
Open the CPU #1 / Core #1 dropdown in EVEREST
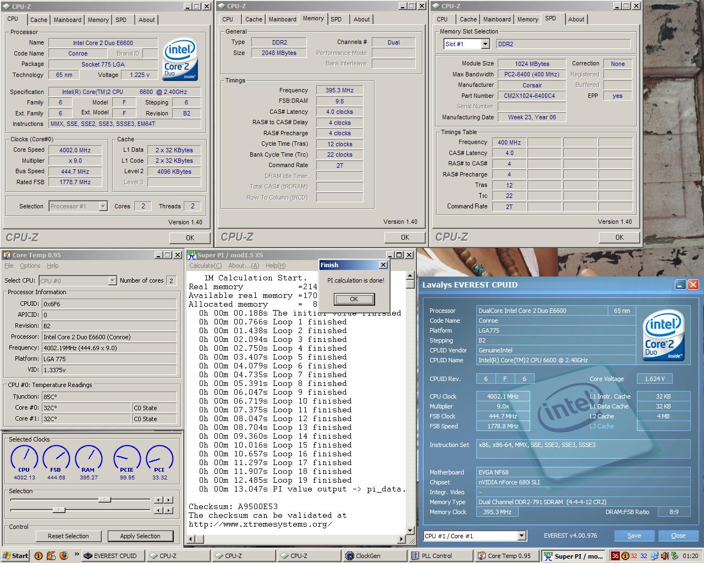coord(521,536)
